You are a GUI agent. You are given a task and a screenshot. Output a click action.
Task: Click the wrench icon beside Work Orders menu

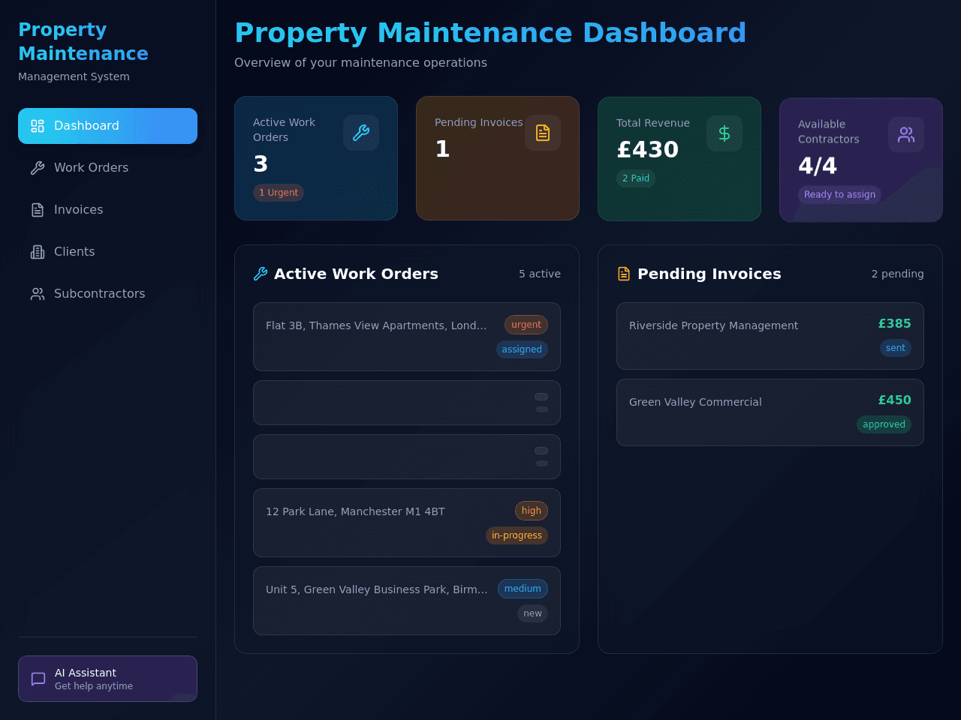pyautogui.click(x=38, y=168)
